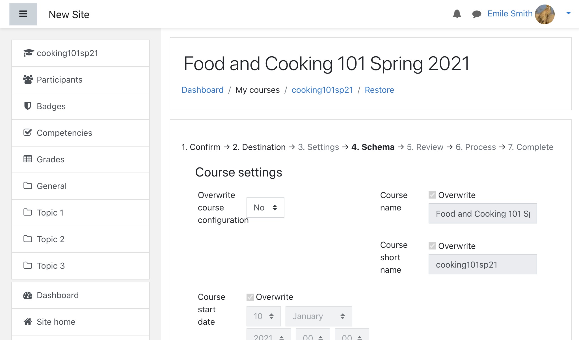Follow the Dashboard breadcrumb link
The height and width of the screenshot is (340, 579).
(x=202, y=90)
